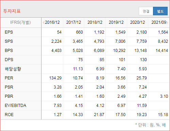Click ROE value 21.87

99,115
